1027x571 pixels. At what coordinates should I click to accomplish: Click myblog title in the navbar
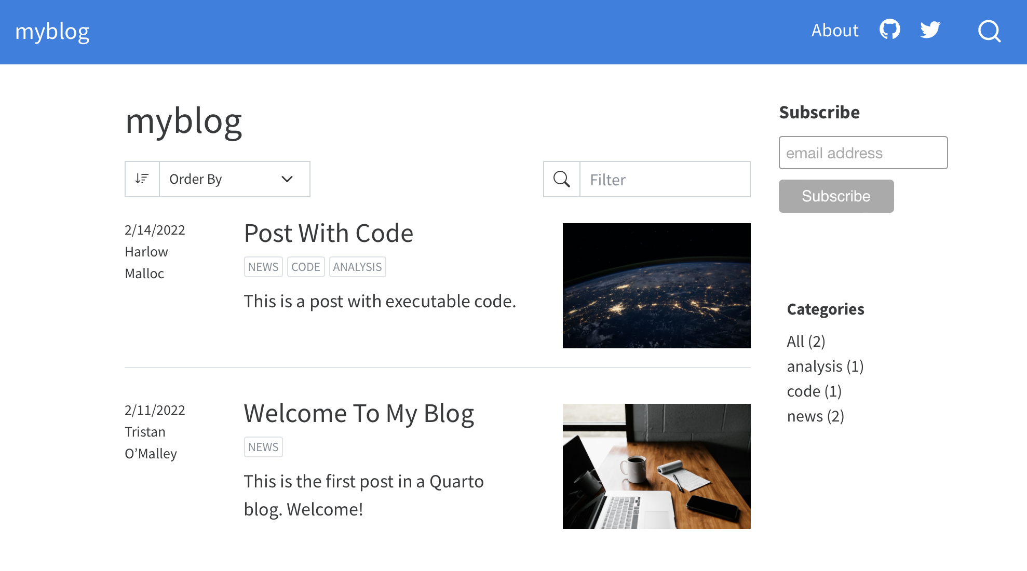click(52, 30)
